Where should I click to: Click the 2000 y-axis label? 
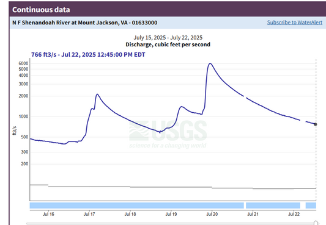[x=23, y=96]
